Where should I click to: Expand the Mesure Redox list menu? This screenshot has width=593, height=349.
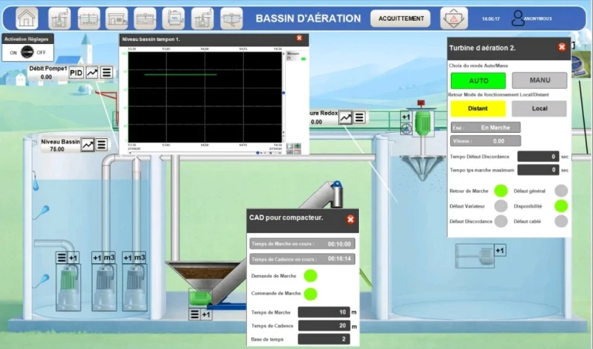(359, 117)
